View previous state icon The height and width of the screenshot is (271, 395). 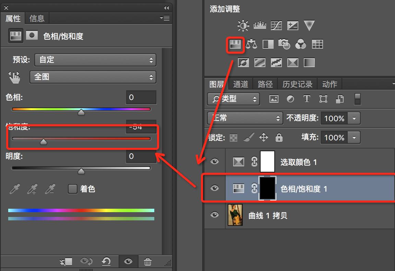pos(86,261)
